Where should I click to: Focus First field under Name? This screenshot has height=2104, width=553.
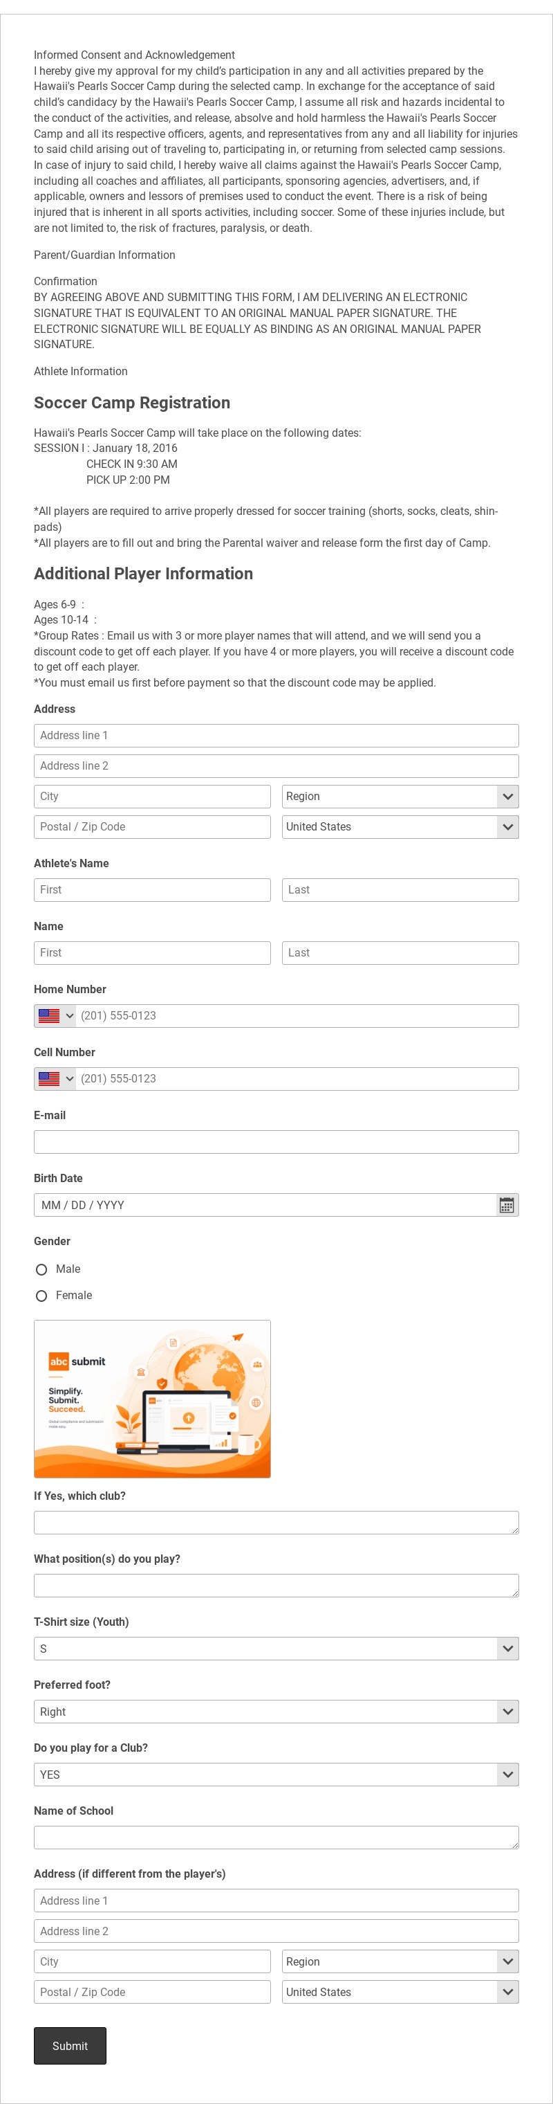[153, 952]
